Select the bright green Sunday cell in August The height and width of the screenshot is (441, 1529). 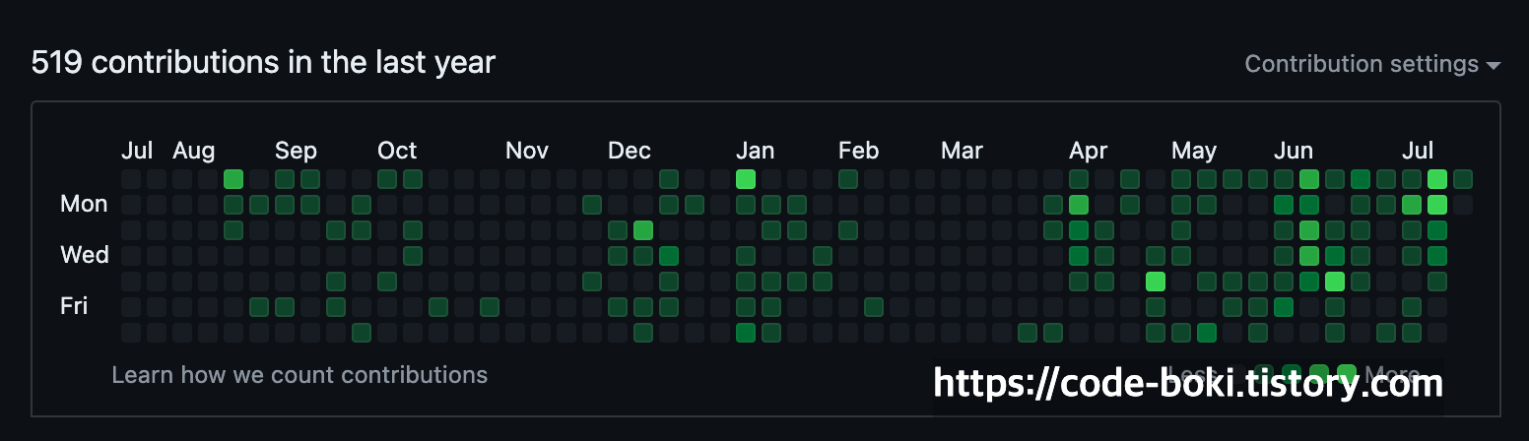pyautogui.click(x=233, y=179)
